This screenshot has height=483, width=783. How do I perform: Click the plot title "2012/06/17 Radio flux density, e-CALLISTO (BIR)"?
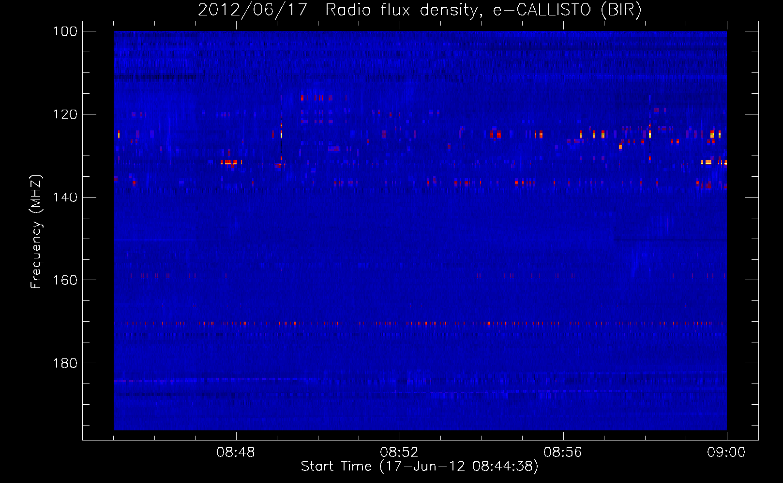coord(420,10)
